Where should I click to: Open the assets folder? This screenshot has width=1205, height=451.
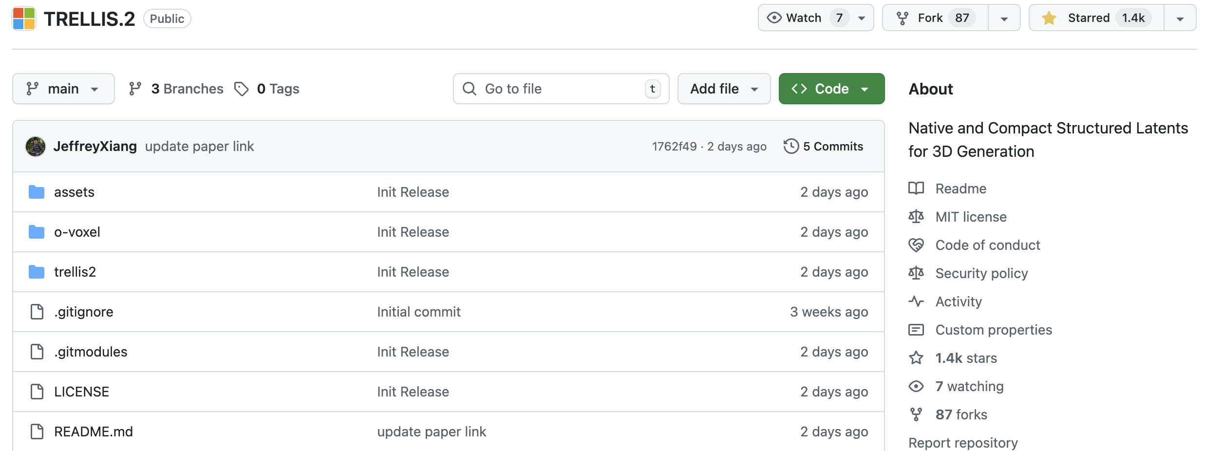tap(74, 192)
